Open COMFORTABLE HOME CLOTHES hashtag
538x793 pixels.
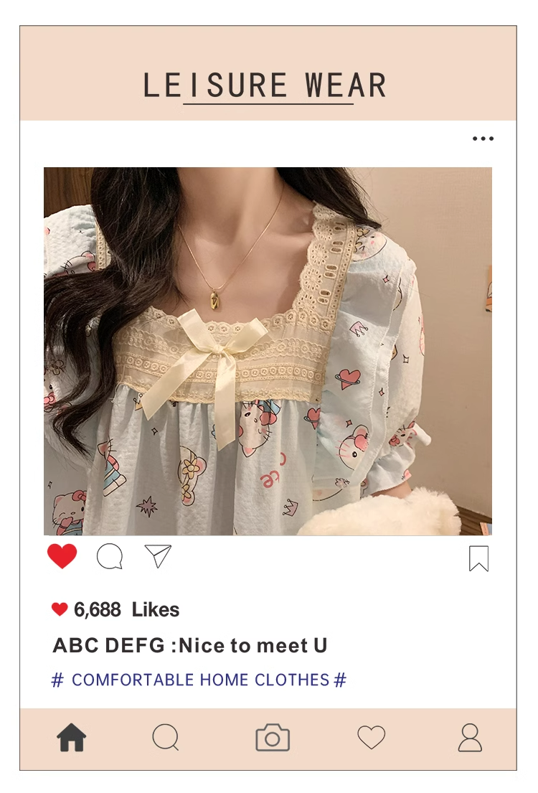click(x=200, y=680)
